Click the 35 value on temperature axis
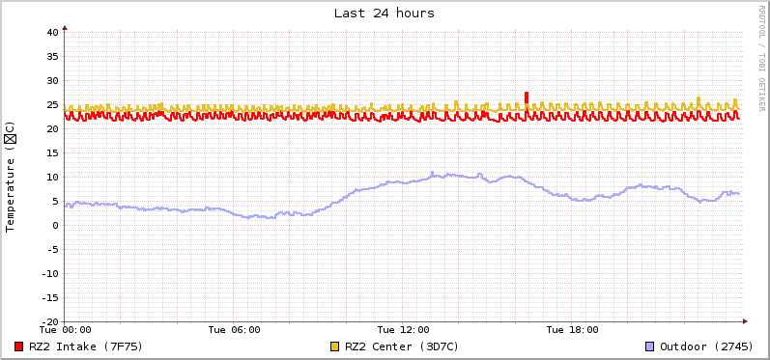Image resolution: width=770 pixels, height=360 pixels. tap(52, 56)
